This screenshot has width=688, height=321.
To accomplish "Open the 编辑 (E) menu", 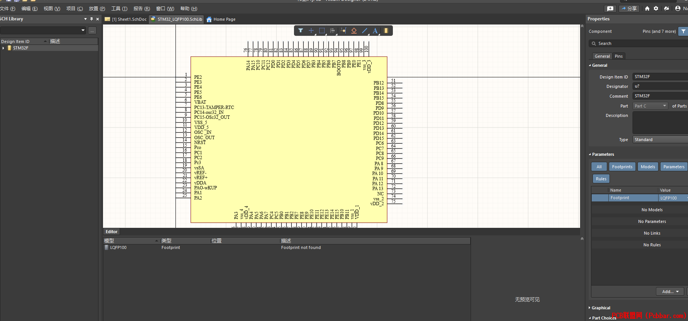I will pos(29,9).
